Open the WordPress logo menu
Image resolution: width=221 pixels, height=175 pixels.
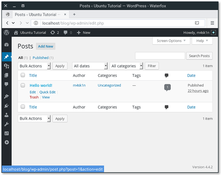tap(6, 33)
